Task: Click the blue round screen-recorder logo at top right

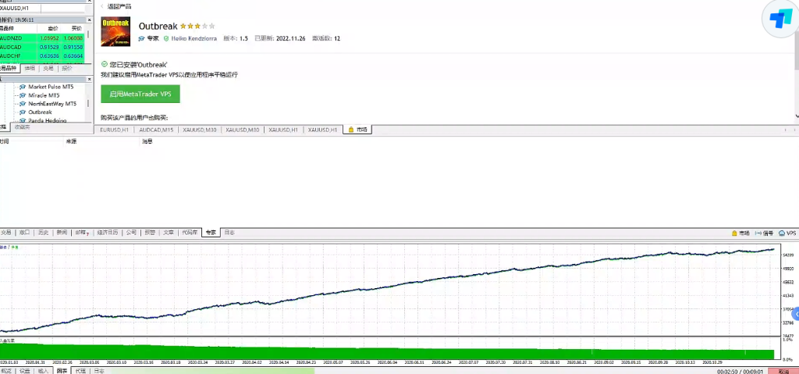Action: (x=780, y=19)
